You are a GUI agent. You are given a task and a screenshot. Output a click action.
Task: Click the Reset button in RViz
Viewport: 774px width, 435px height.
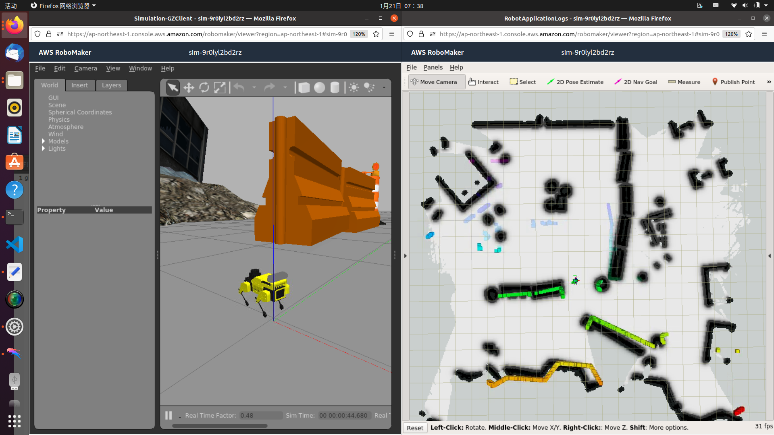[x=415, y=428]
